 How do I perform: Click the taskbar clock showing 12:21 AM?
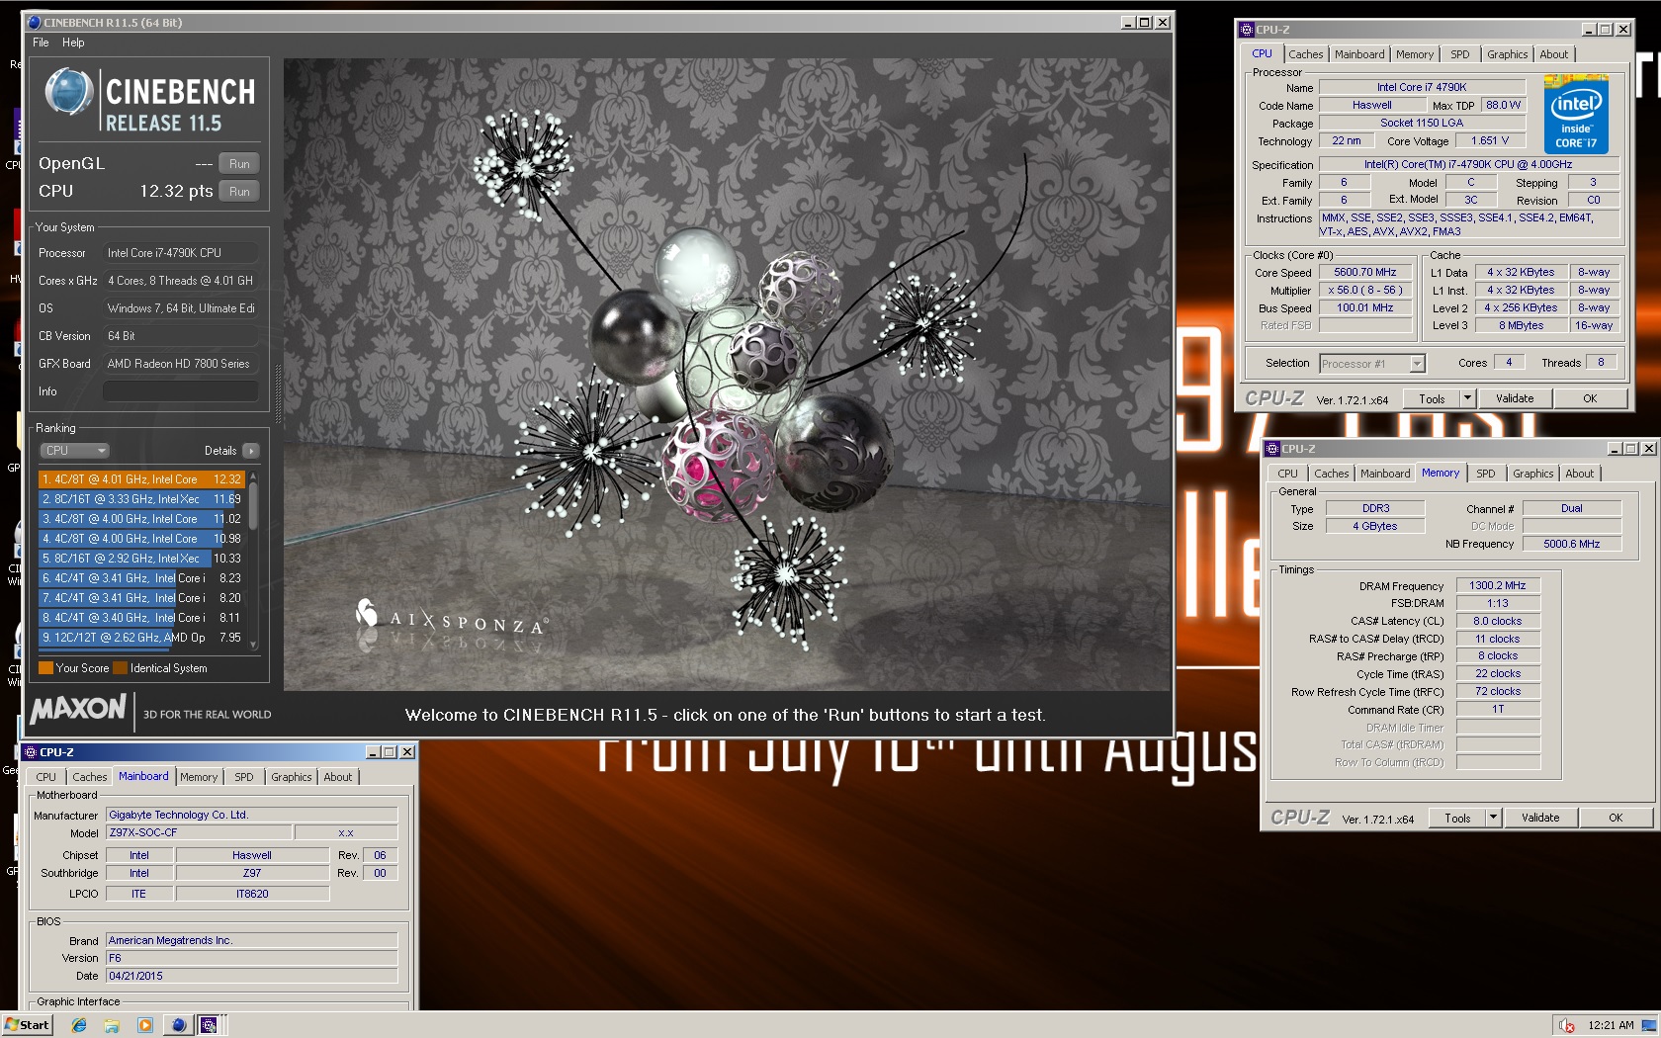click(x=1611, y=1025)
